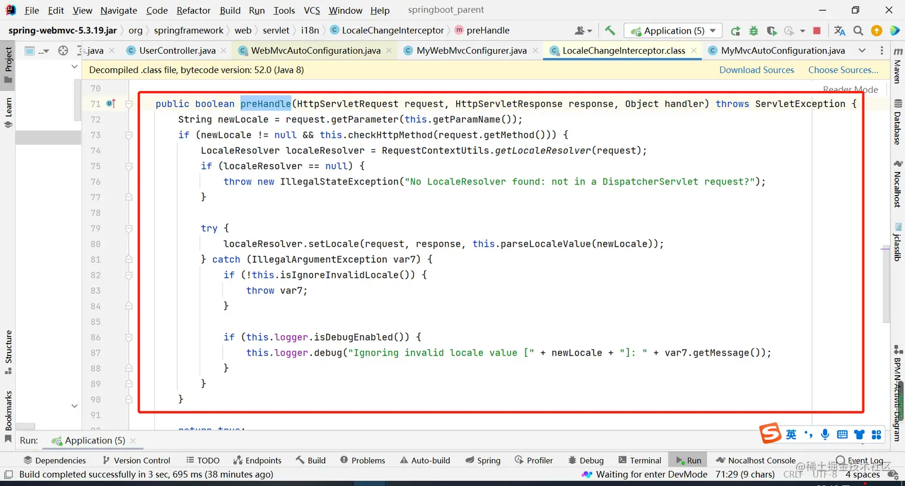Toggle the Project tool window
The height and width of the screenshot is (486, 905).
pyautogui.click(x=8, y=65)
